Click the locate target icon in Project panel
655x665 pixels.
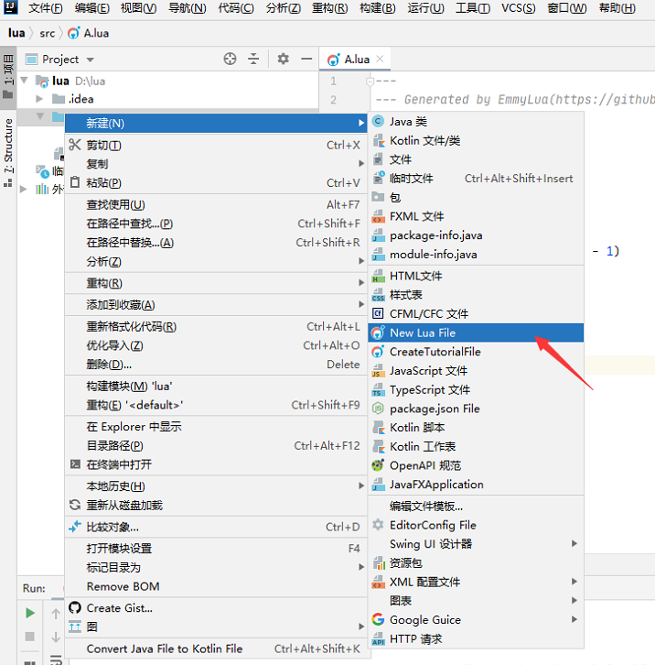click(230, 59)
